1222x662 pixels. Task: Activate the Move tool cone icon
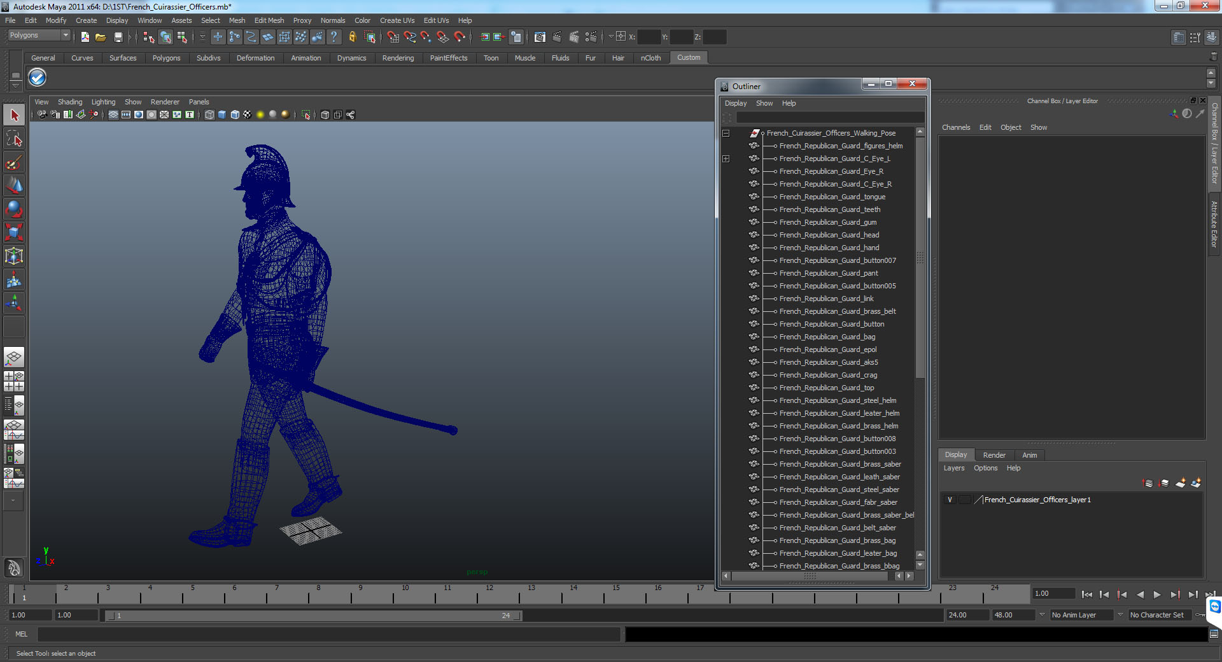click(14, 186)
